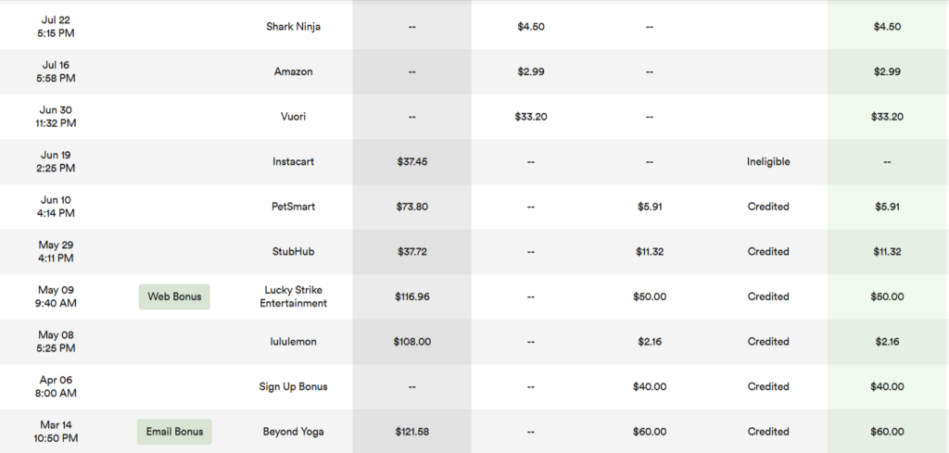Click the StubHub store name
This screenshot has width=949, height=453.
click(293, 252)
